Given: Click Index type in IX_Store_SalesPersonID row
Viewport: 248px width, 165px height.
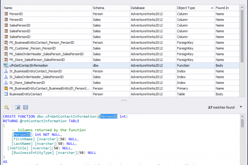Looking at the screenshot, I should click(181, 82).
